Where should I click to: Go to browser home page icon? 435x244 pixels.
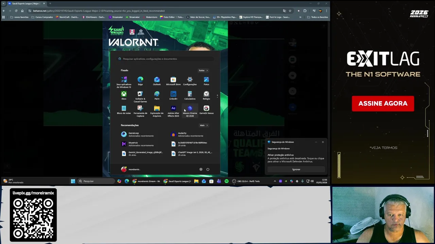pos(22,11)
